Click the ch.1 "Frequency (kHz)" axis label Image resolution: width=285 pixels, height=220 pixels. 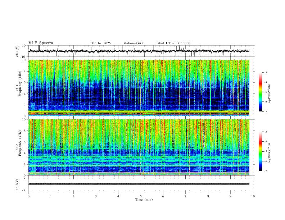pyautogui.click(x=20, y=83)
